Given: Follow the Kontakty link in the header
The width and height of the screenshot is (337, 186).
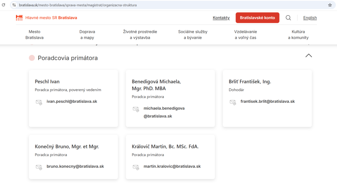Looking at the screenshot, I should pos(221,18).
